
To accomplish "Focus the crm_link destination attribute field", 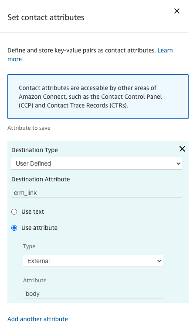I will (97, 193).
